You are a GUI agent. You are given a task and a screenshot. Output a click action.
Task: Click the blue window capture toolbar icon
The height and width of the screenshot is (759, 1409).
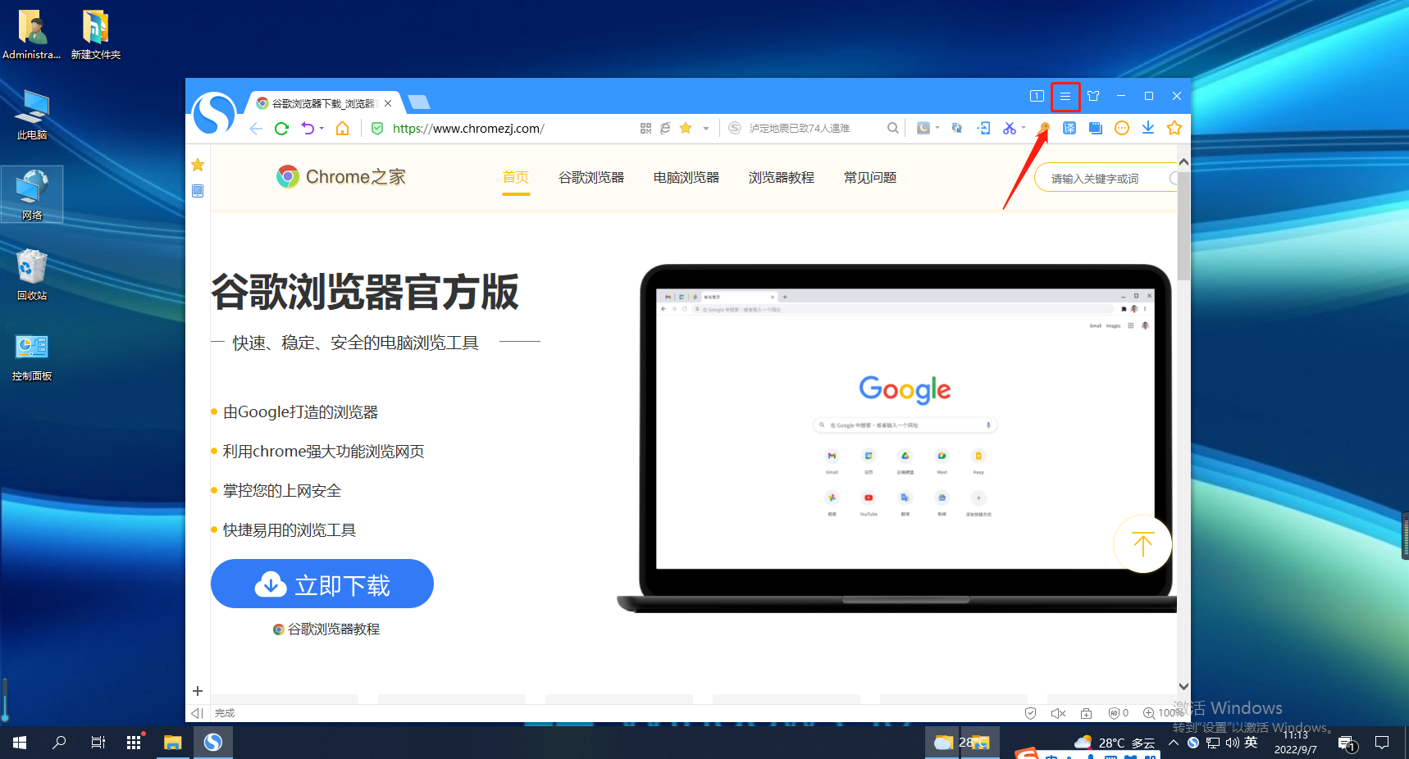[x=1096, y=128]
